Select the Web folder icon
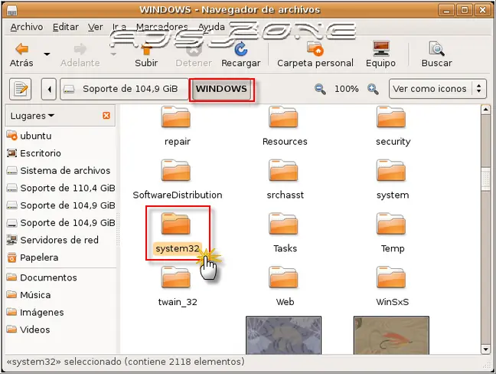Viewport: 496px width, 374px height. point(283,277)
